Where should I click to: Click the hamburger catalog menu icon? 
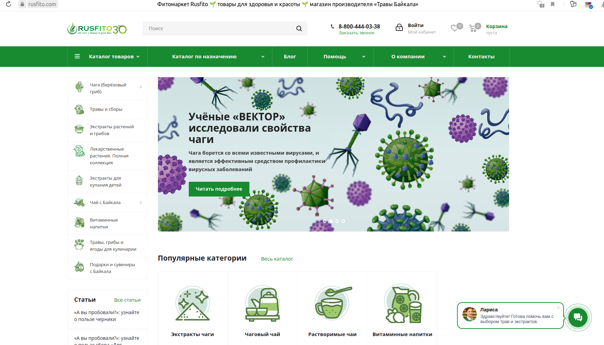pos(77,56)
